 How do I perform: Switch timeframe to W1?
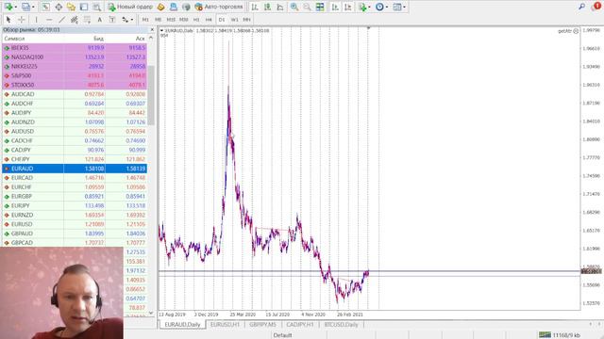[x=234, y=19]
